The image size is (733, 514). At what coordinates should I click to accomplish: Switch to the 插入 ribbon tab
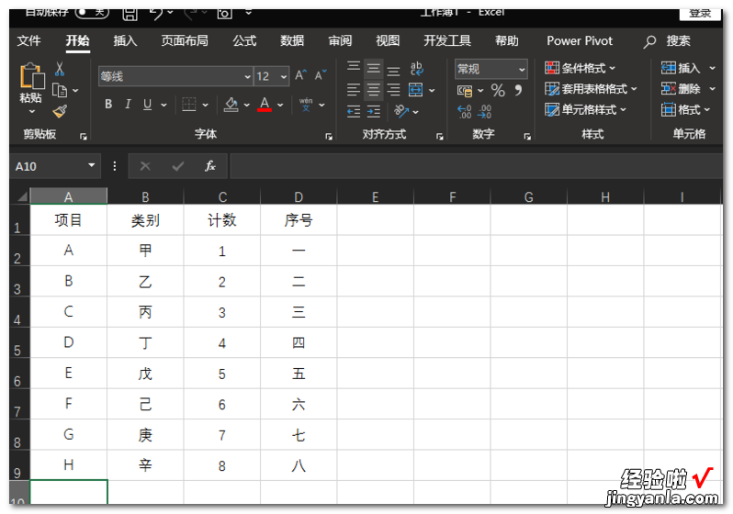click(125, 41)
